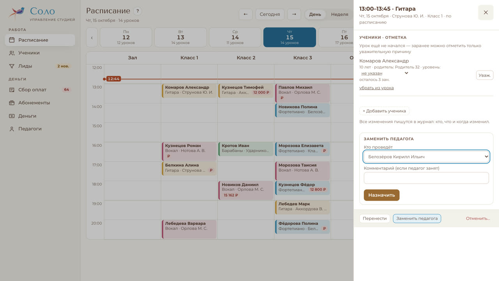The width and height of the screenshot is (499, 281).
Task: Switch schedule view to День
Action: tap(315, 14)
